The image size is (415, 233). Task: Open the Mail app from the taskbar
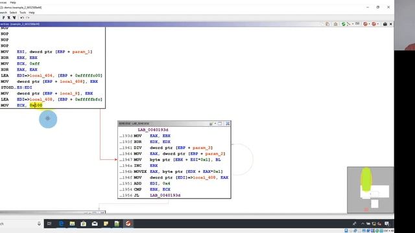[95, 224]
